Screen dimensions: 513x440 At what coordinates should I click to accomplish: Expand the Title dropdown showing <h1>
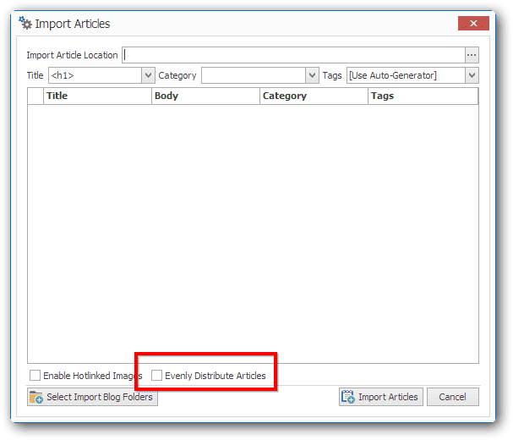pos(148,75)
